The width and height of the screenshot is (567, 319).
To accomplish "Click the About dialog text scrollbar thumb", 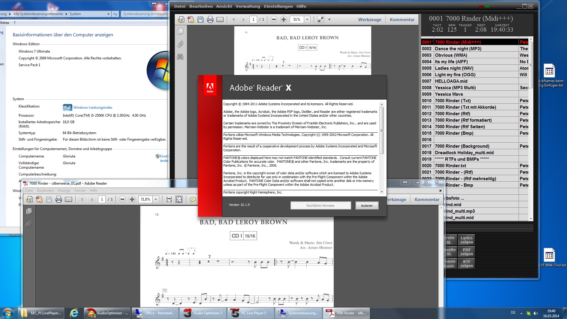I will point(382,130).
